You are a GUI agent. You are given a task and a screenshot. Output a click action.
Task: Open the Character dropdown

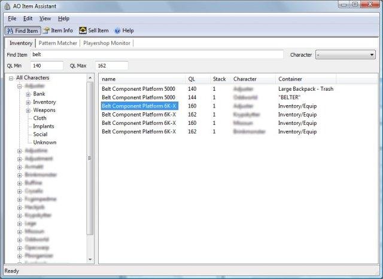tap(345, 54)
